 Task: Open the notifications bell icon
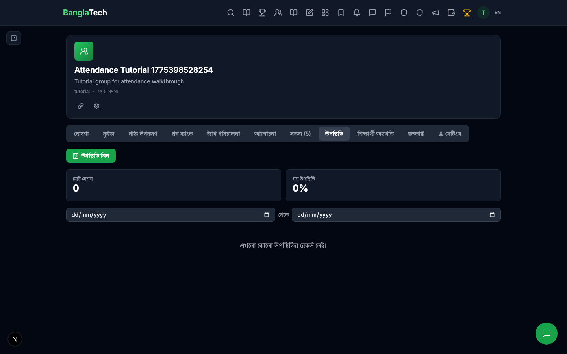[x=357, y=13]
